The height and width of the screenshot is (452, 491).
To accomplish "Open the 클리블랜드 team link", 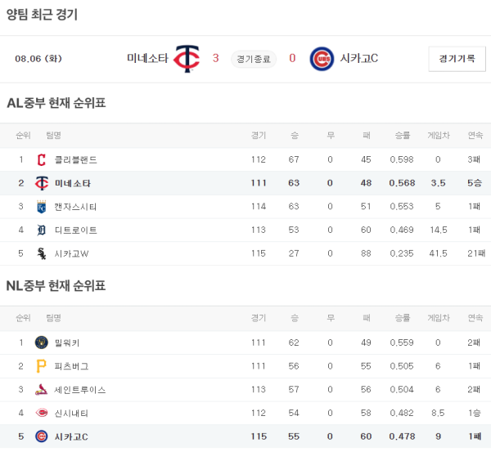I will [75, 160].
